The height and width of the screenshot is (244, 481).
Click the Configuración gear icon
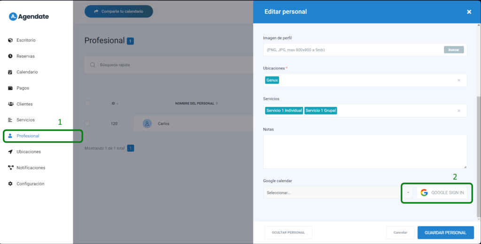(x=10, y=184)
